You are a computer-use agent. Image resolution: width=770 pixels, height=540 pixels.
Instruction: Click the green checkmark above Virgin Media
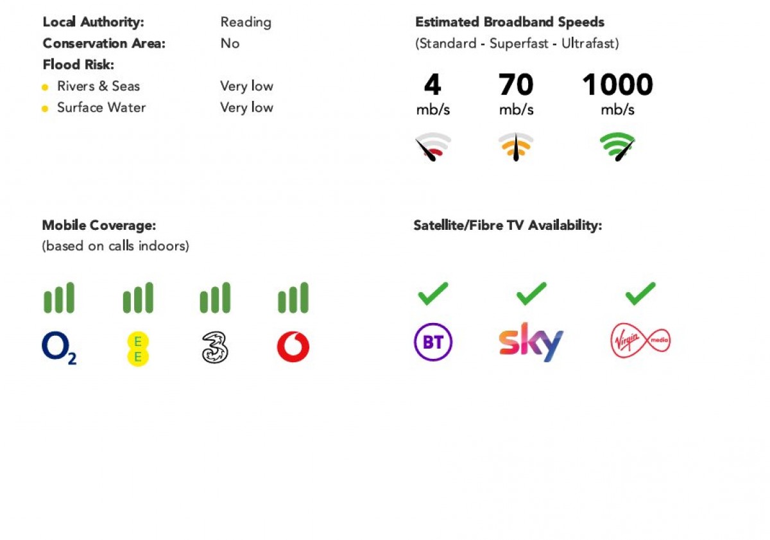click(x=640, y=293)
